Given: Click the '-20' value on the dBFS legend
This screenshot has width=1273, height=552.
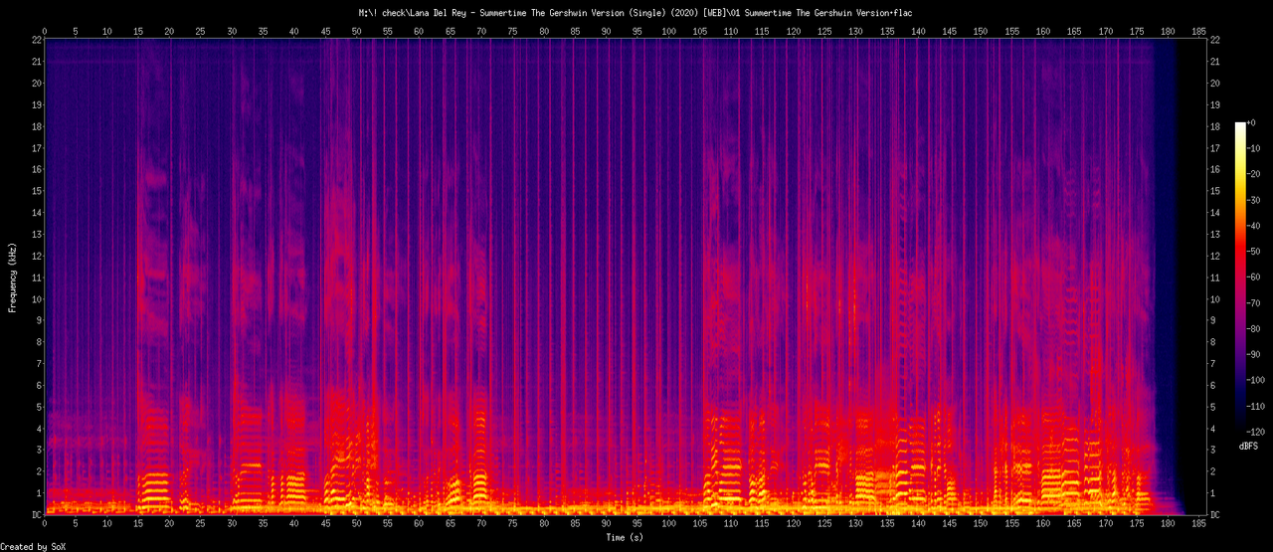Looking at the screenshot, I should (x=1255, y=174).
